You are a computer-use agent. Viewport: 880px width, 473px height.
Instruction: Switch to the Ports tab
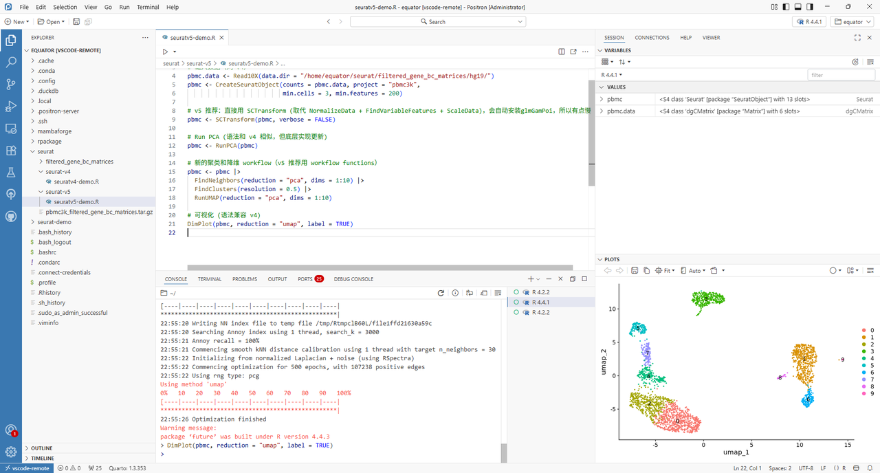point(310,279)
